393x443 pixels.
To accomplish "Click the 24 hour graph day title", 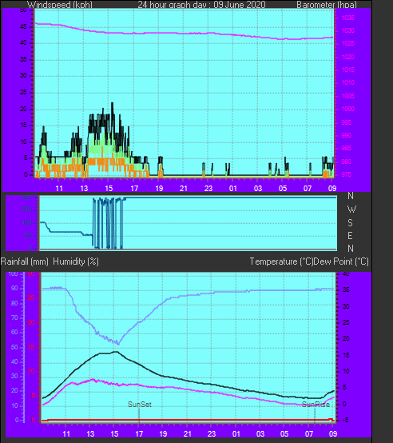I will tap(201, 5).
